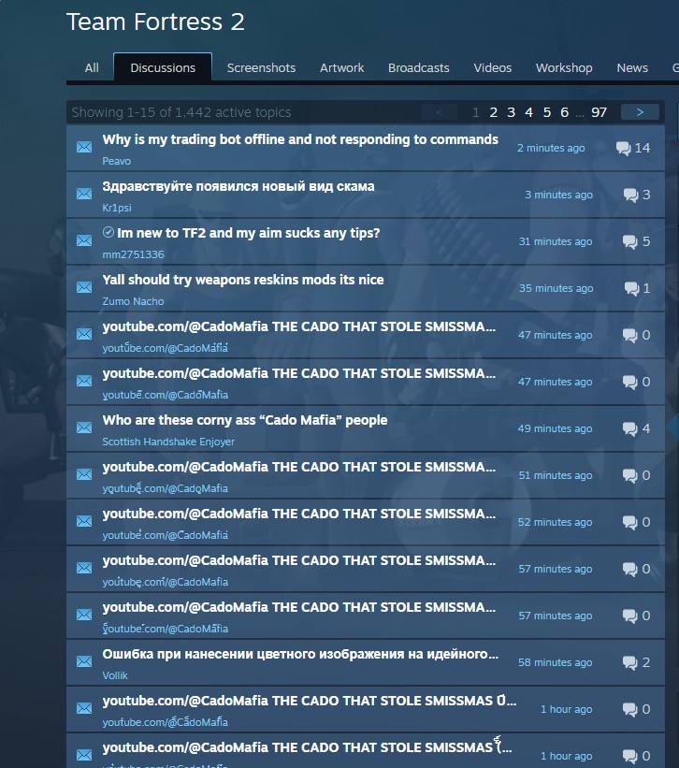The image size is (679, 768).
Task: Click the '58 minutes ago' timestamp
Action: coord(555,662)
